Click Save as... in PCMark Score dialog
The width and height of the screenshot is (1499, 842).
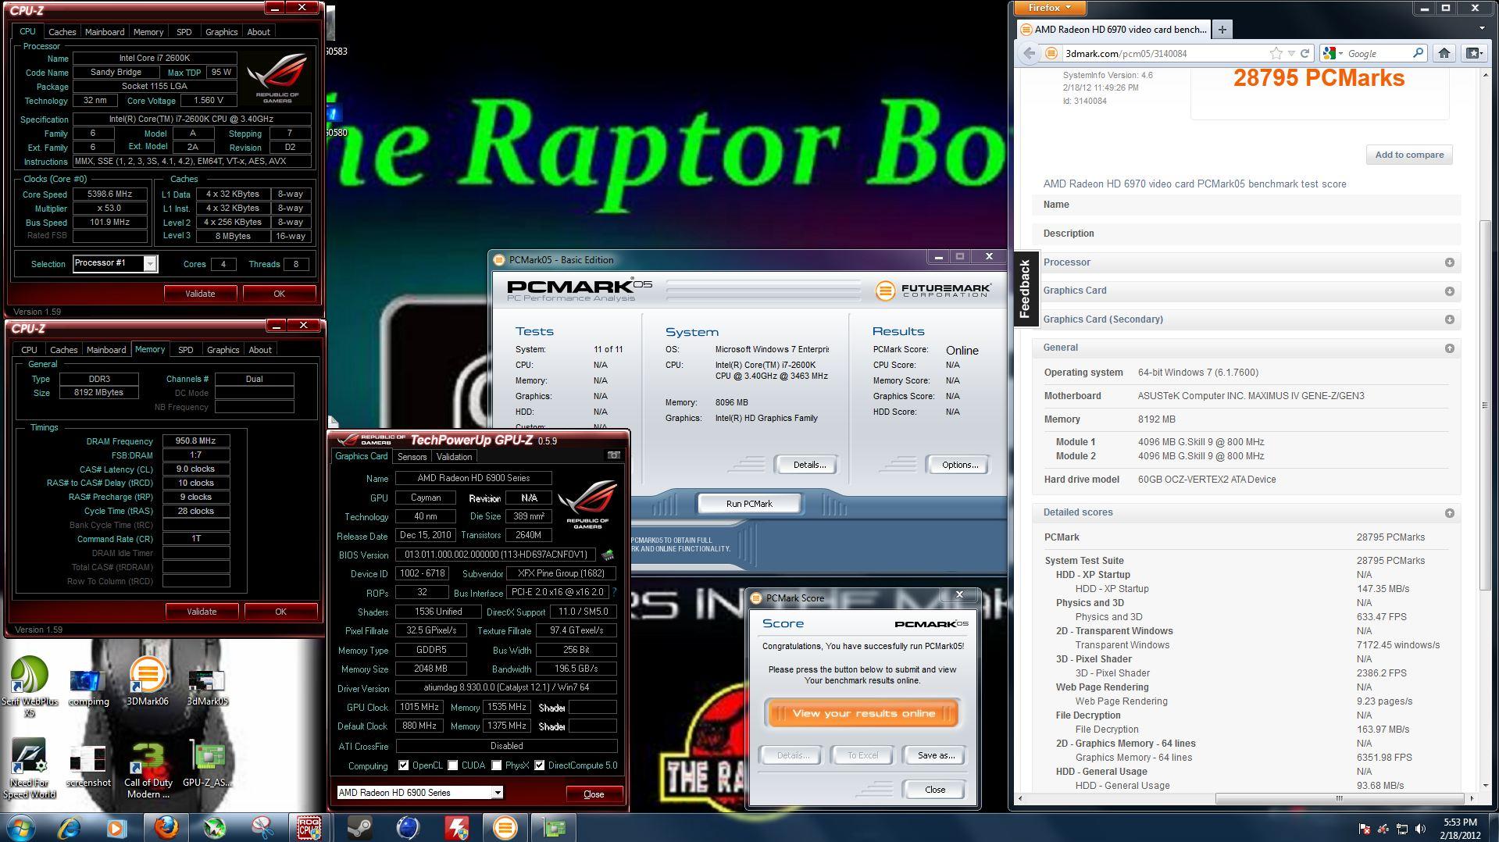click(935, 755)
